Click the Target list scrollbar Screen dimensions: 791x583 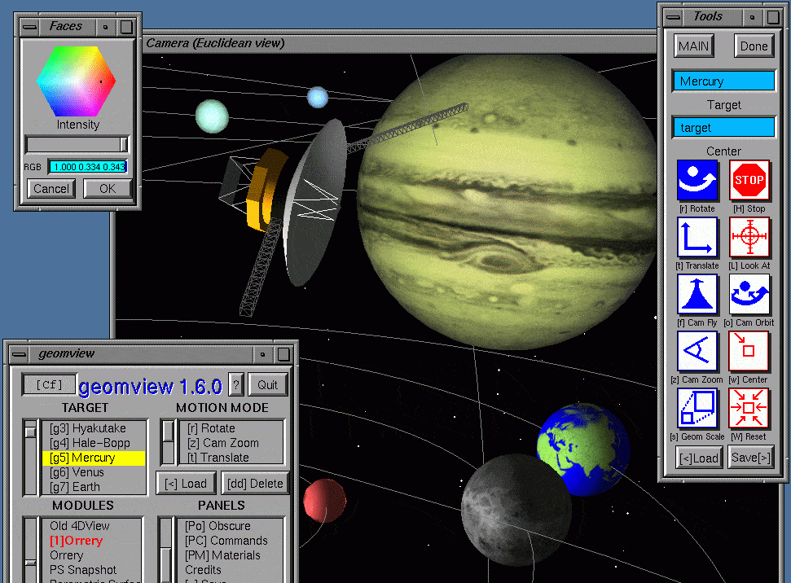click(x=31, y=457)
